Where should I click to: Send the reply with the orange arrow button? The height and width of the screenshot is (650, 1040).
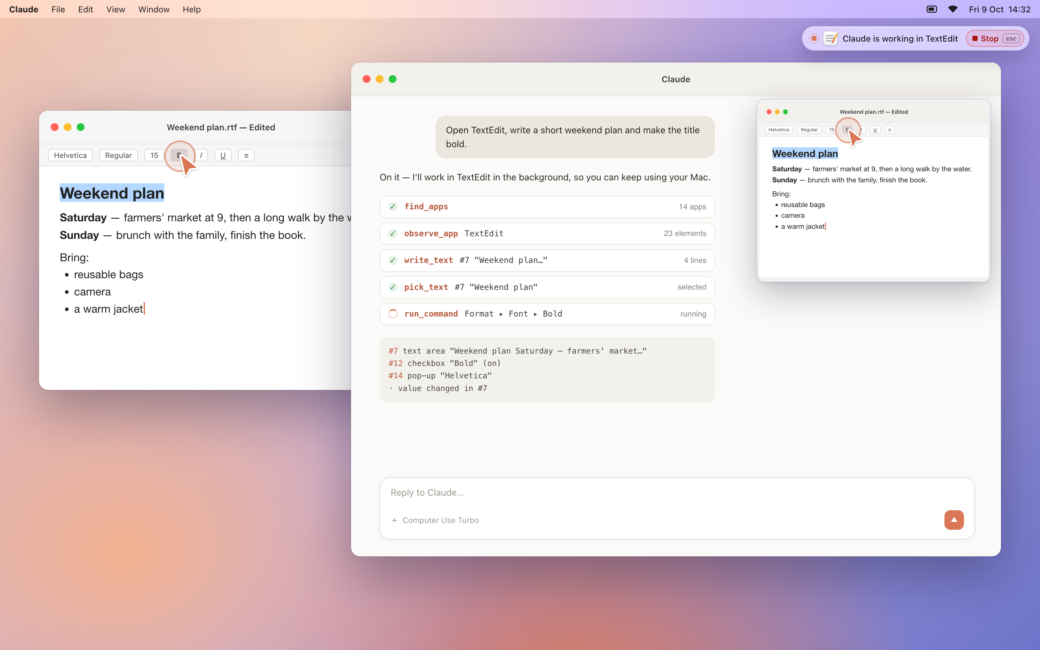[x=954, y=520]
